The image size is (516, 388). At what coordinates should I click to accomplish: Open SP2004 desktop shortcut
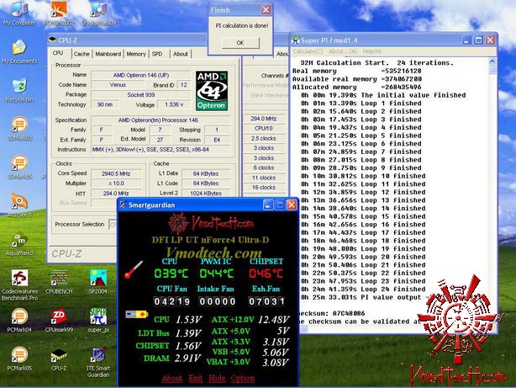(98, 282)
